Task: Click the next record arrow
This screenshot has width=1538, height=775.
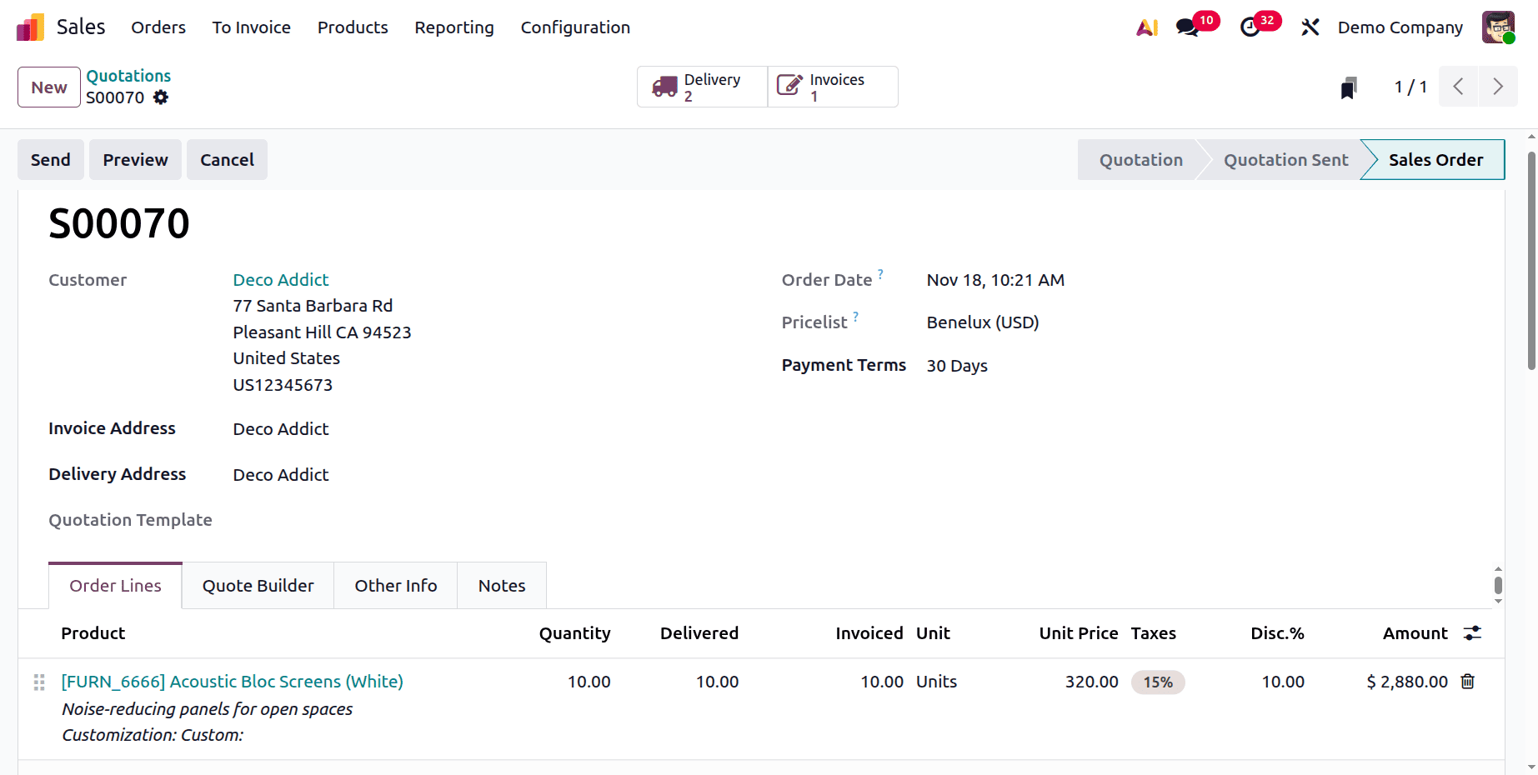Action: point(1498,86)
